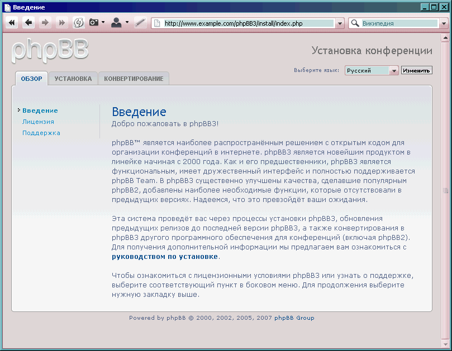Viewport: 452px width, 351px height.
Task: Click the wand pencil toolbar icon
Action: pos(140,23)
